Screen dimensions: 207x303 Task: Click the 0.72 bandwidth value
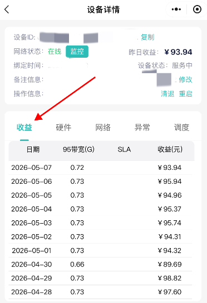(x=77, y=168)
